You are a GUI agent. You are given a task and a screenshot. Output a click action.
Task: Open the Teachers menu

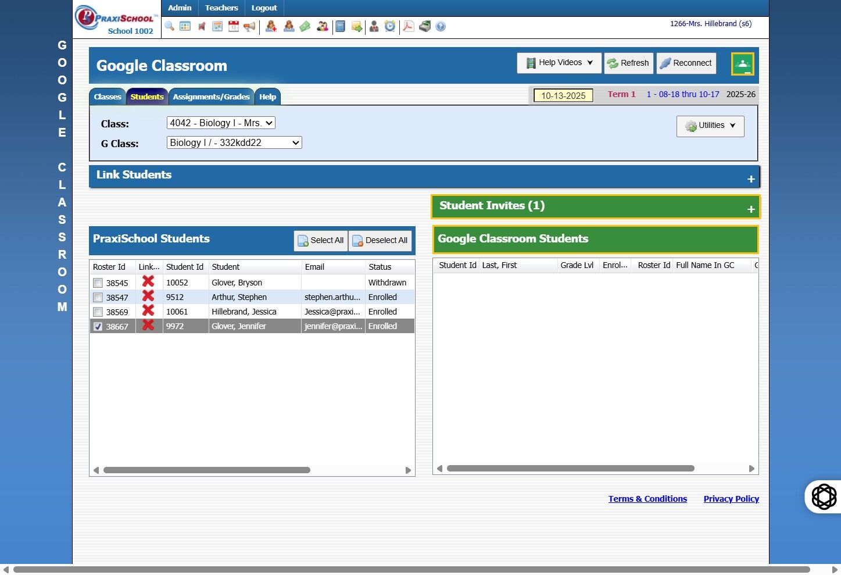coord(221,8)
